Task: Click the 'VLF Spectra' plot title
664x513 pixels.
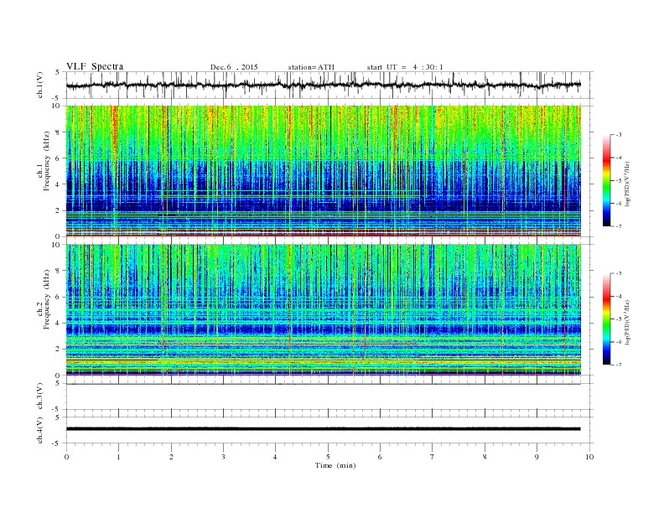Action: [95, 66]
